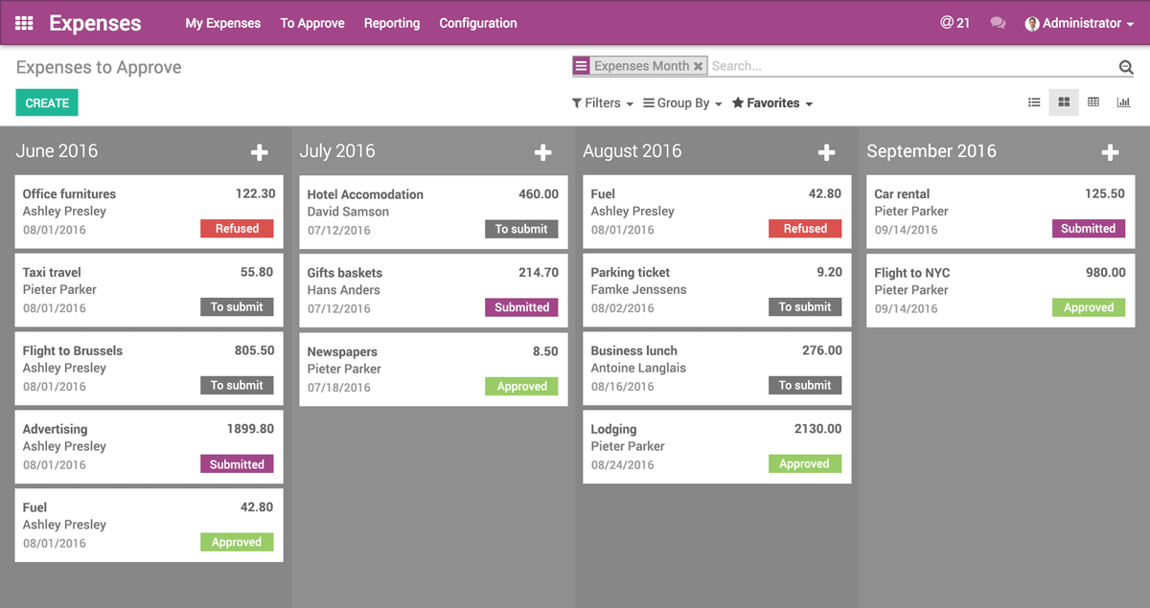This screenshot has width=1150, height=608.
Task: Check notifications via the @21 icon
Action: coord(954,22)
